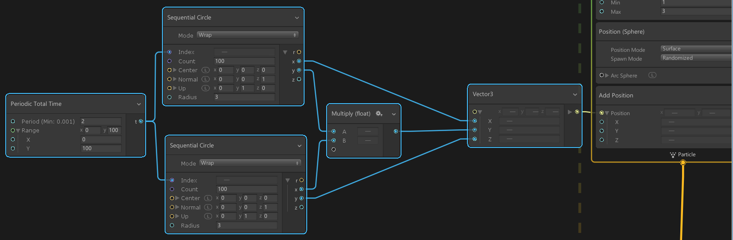Screen dimensions: 733x240
Task: Toggle the Arc Sphere L space button
Action: coord(652,75)
